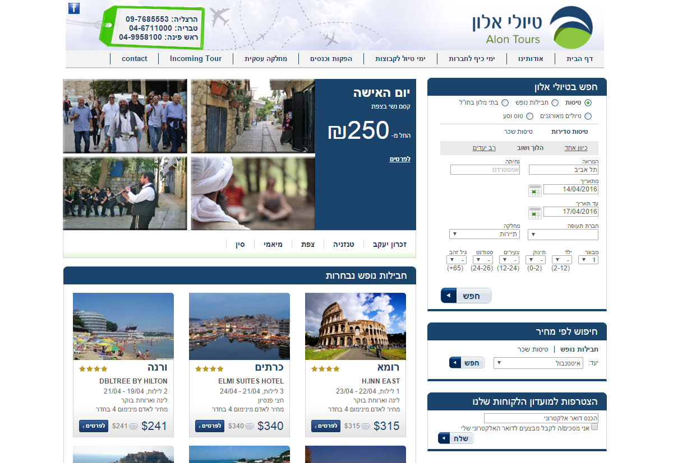Open the מחלקה class dropdown showing תיירות
Viewport: 673px width, 463px height.
coord(485,234)
